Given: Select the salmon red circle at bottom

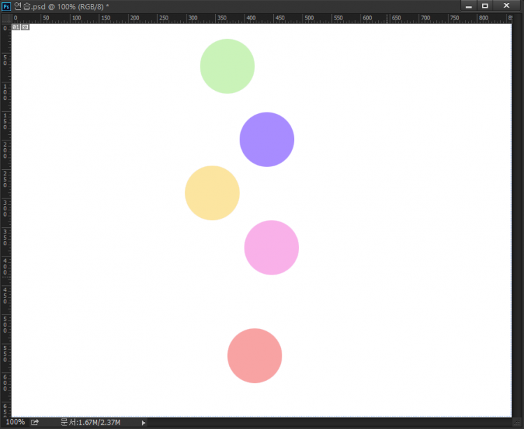Looking at the screenshot, I should (x=254, y=356).
